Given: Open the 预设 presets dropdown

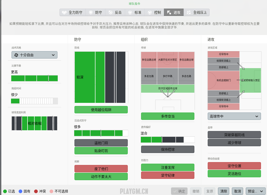Looking at the screenshot, I should 256,191.
